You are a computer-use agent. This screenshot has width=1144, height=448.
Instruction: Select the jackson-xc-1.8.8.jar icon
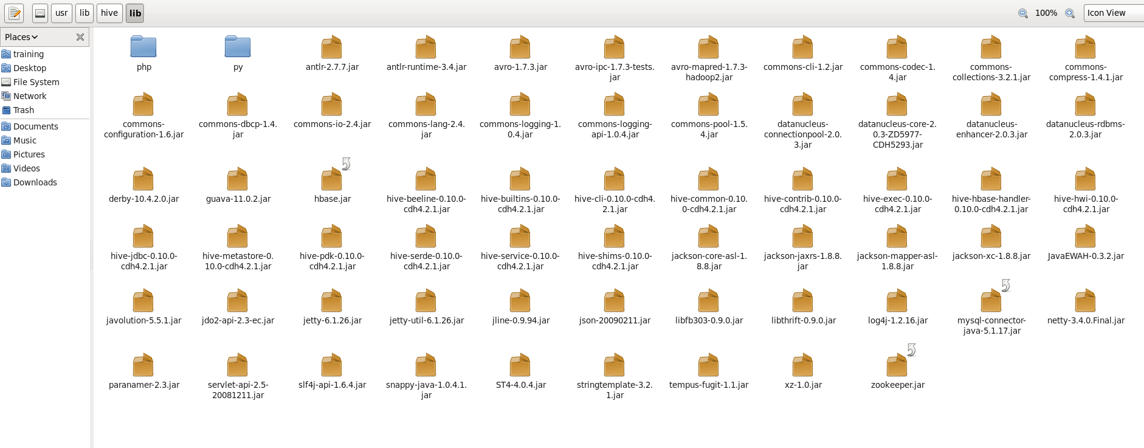pos(991,236)
